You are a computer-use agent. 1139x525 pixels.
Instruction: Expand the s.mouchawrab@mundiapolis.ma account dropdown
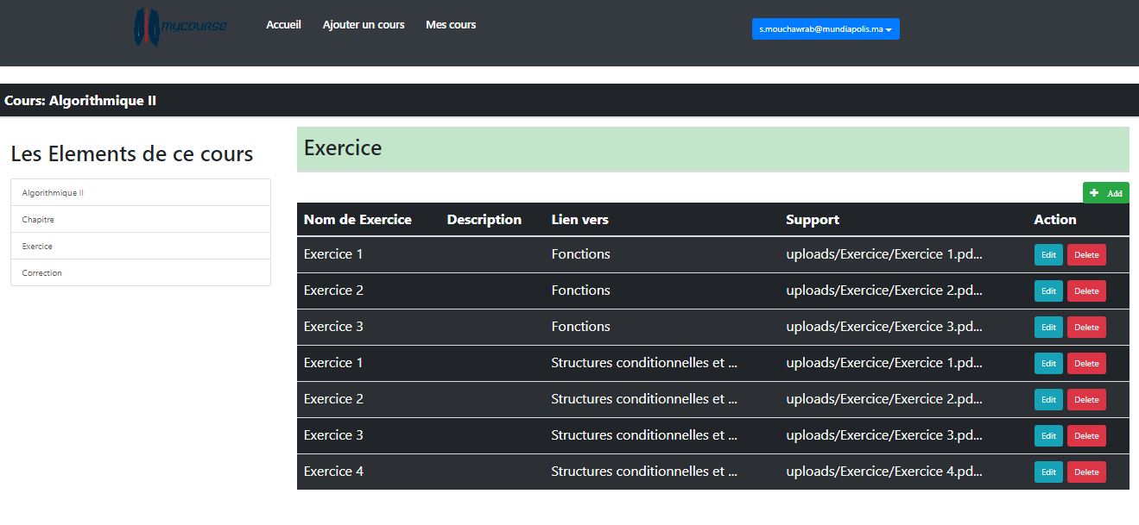pos(826,29)
